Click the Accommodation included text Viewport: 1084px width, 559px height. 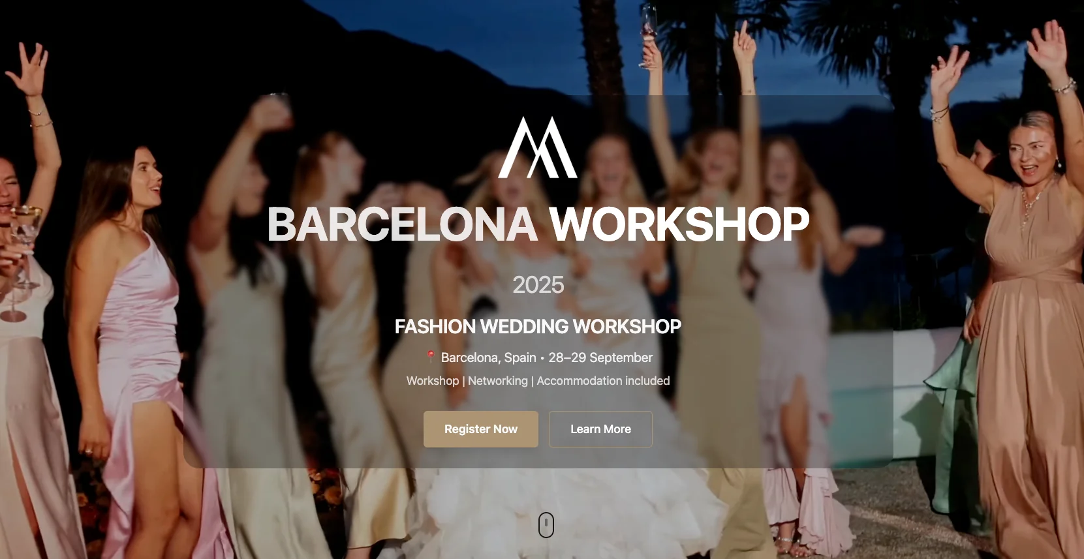(x=603, y=381)
